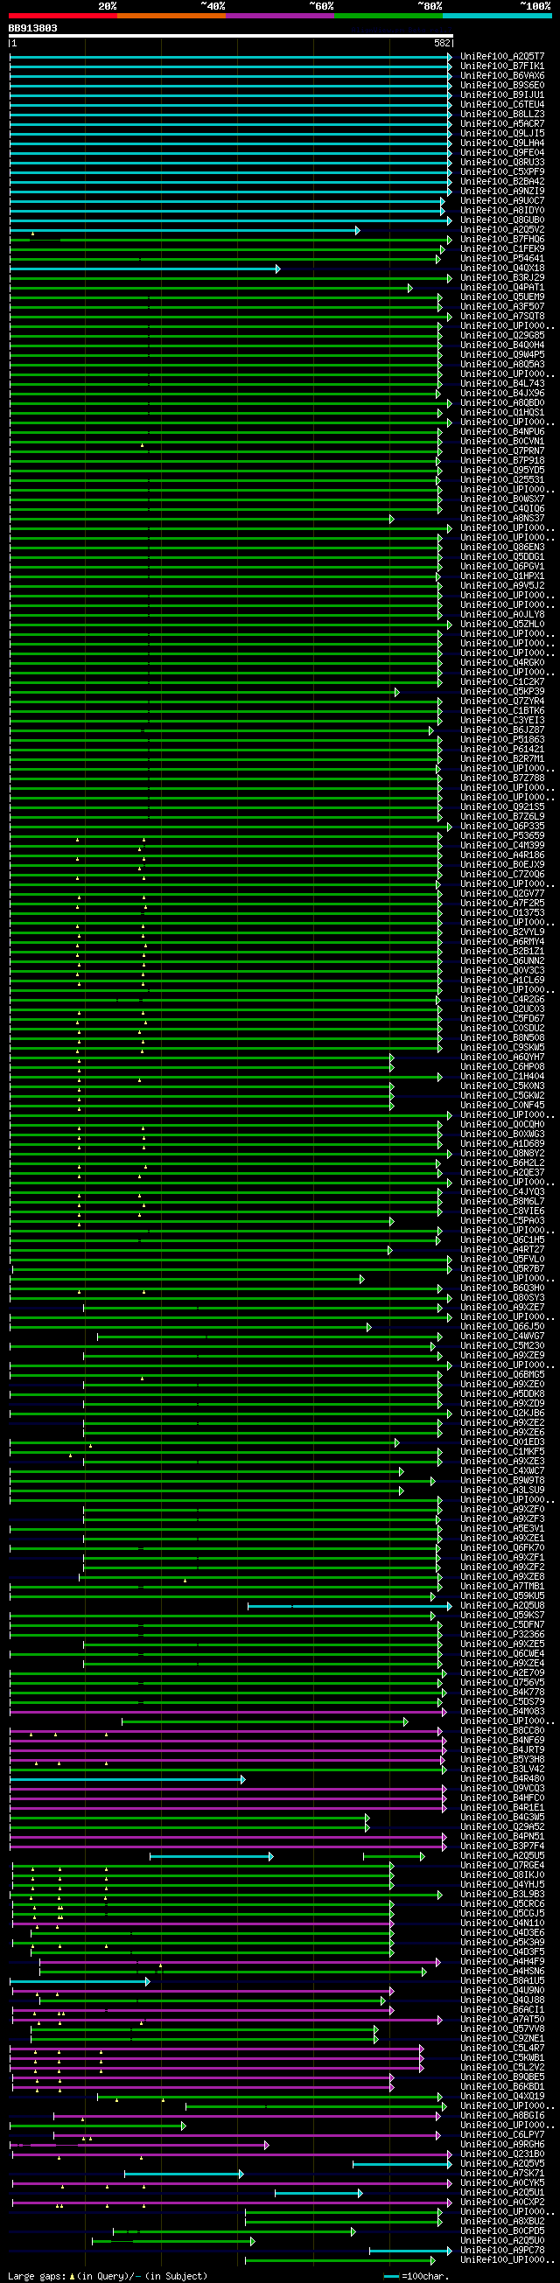Image resolution: width=560 pixels, height=2283 pixels.
Task: Select the UniRef100_P54641 label
Action: point(502,259)
